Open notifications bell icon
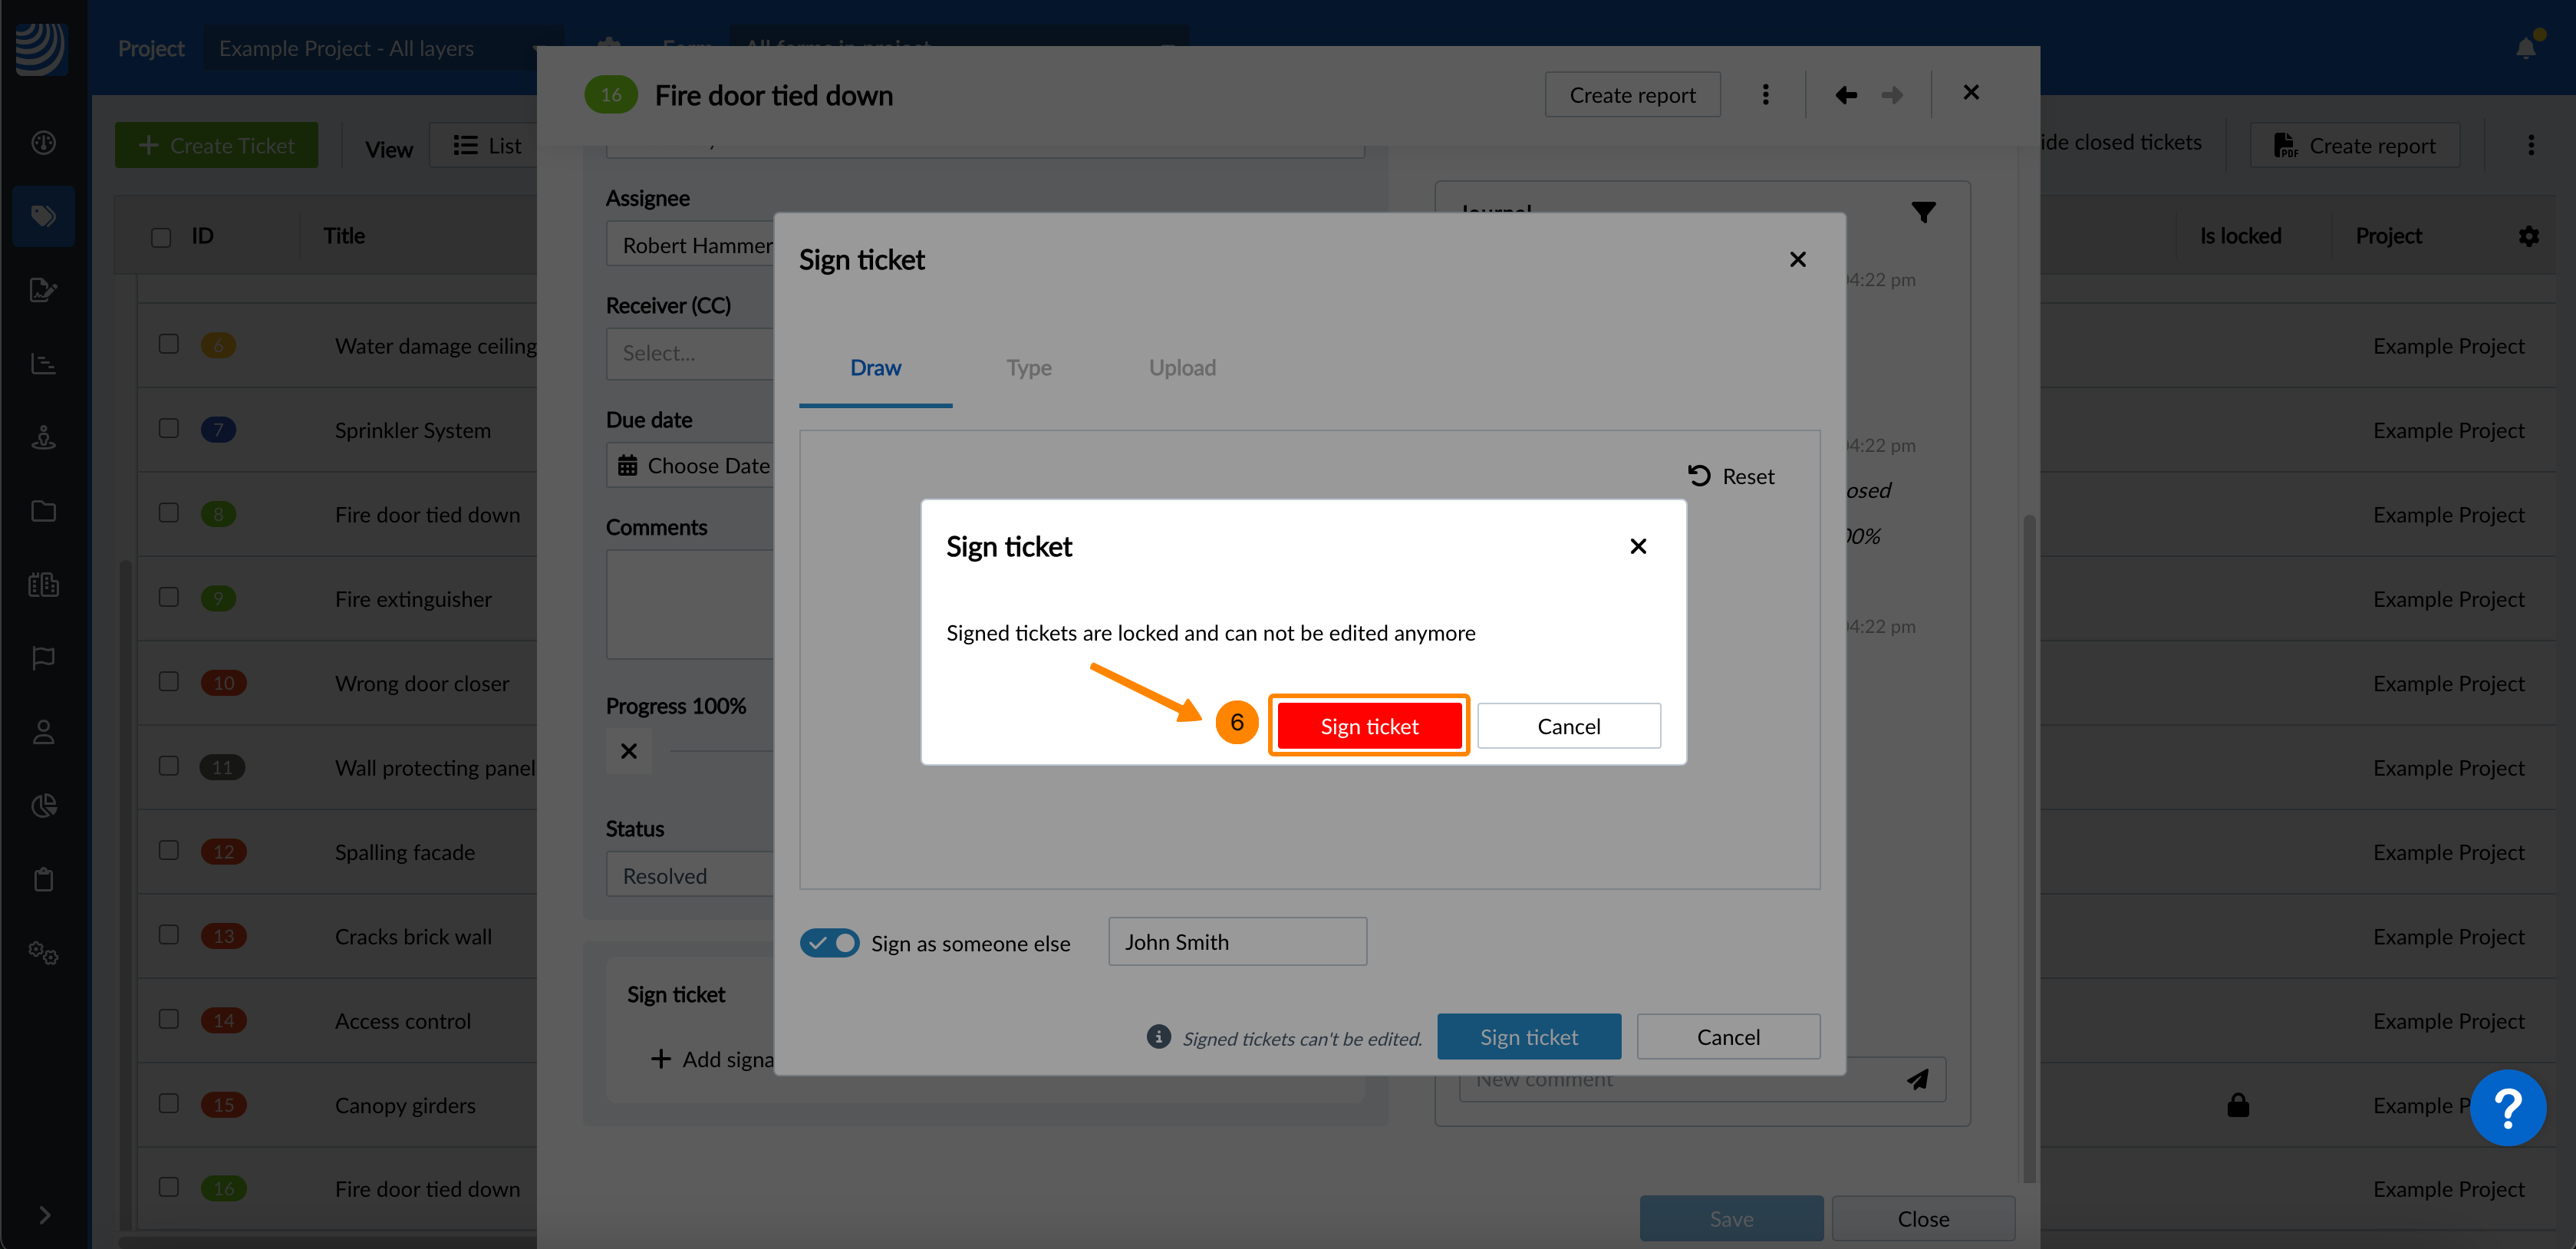 point(2526,47)
